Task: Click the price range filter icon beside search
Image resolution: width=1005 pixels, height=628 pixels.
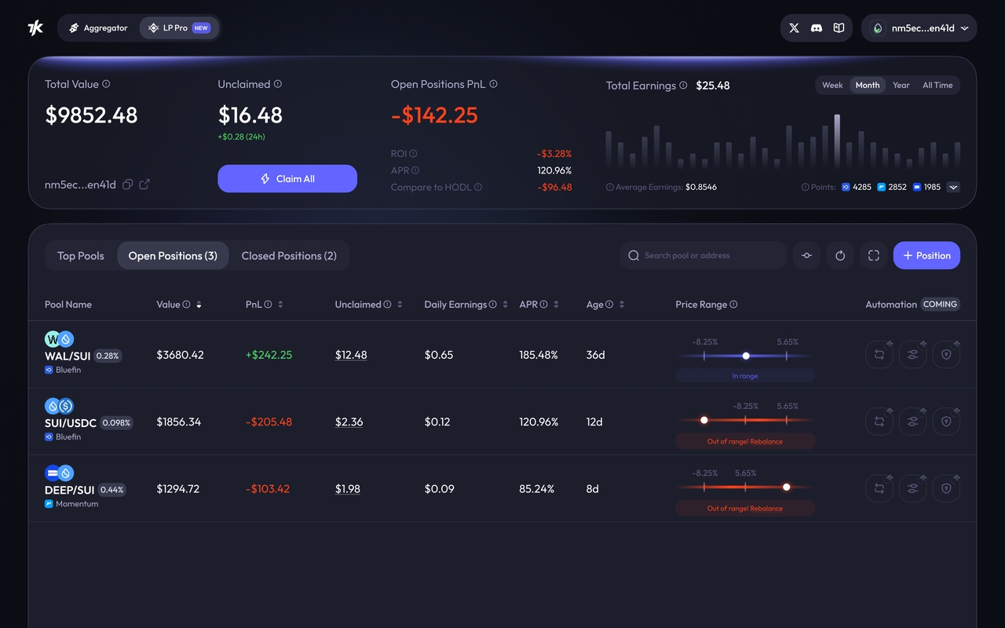Action: (x=806, y=256)
